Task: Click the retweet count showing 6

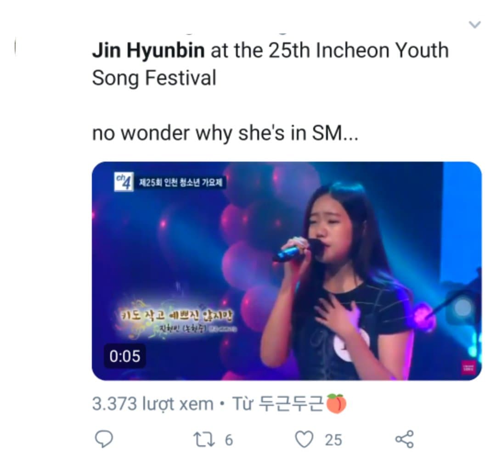Action: (x=229, y=440)
